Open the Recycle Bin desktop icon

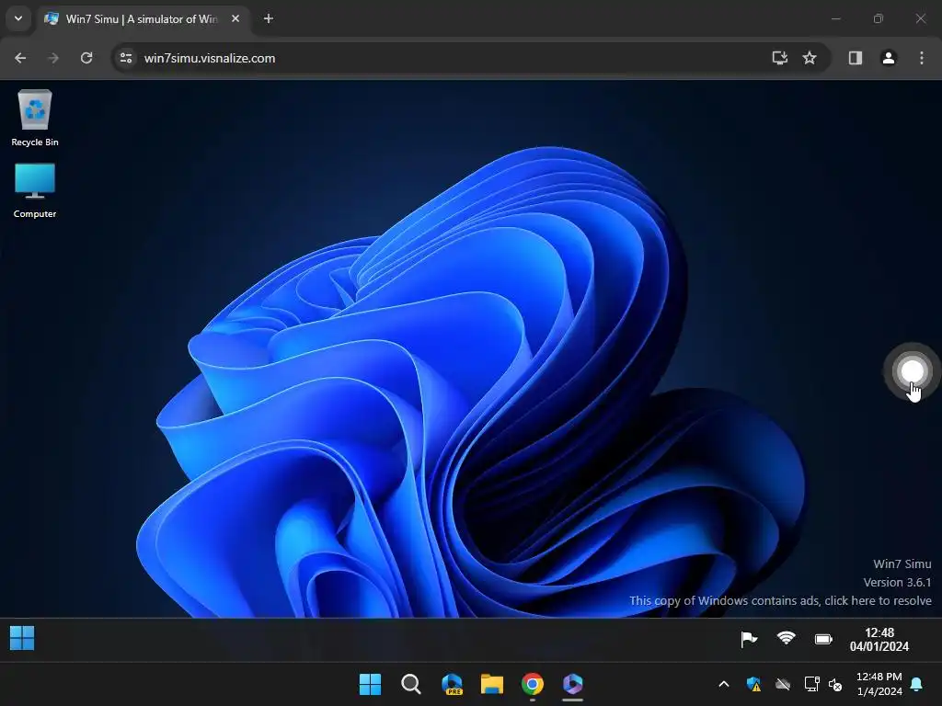click(x=35, y=119)
